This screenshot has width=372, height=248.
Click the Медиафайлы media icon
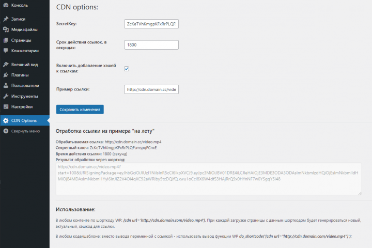5,29
